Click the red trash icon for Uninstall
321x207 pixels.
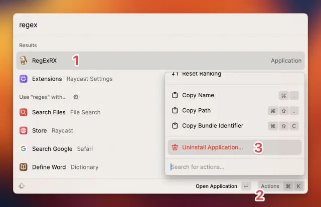click(x=175, y=147)
